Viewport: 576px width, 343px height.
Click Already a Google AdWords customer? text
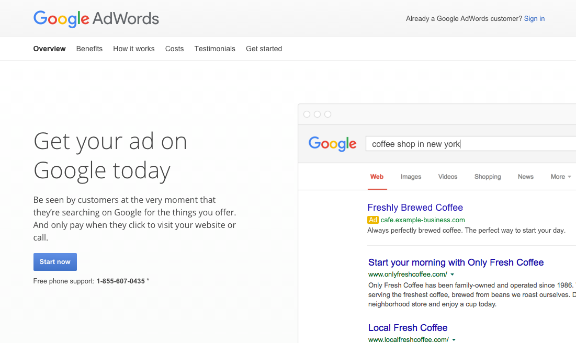[x=464, y=19]
